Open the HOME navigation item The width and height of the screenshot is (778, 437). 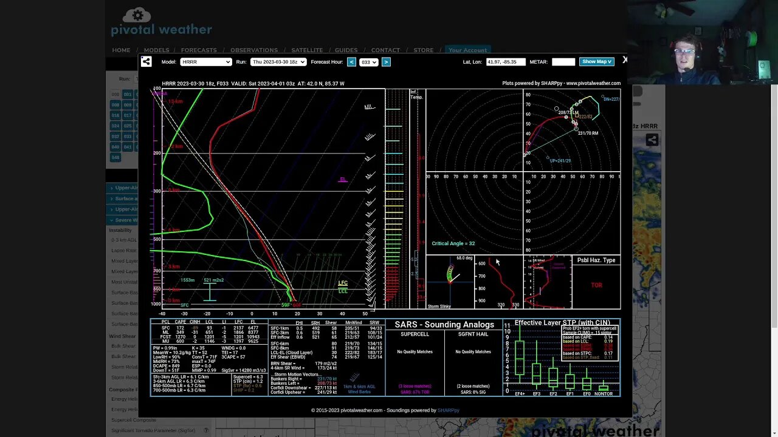click(x=121, y=50)
